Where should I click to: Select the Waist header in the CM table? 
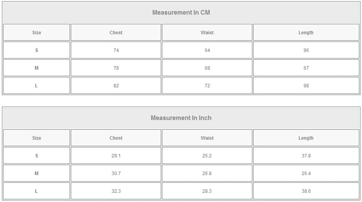pos(207,33)
